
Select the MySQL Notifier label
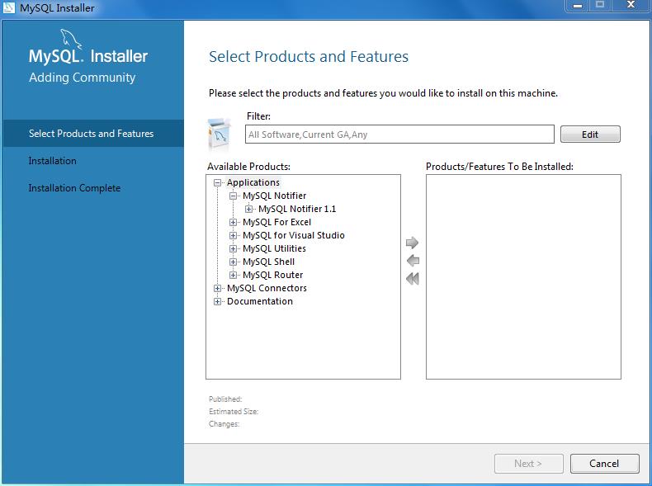(x=275, y=196)
